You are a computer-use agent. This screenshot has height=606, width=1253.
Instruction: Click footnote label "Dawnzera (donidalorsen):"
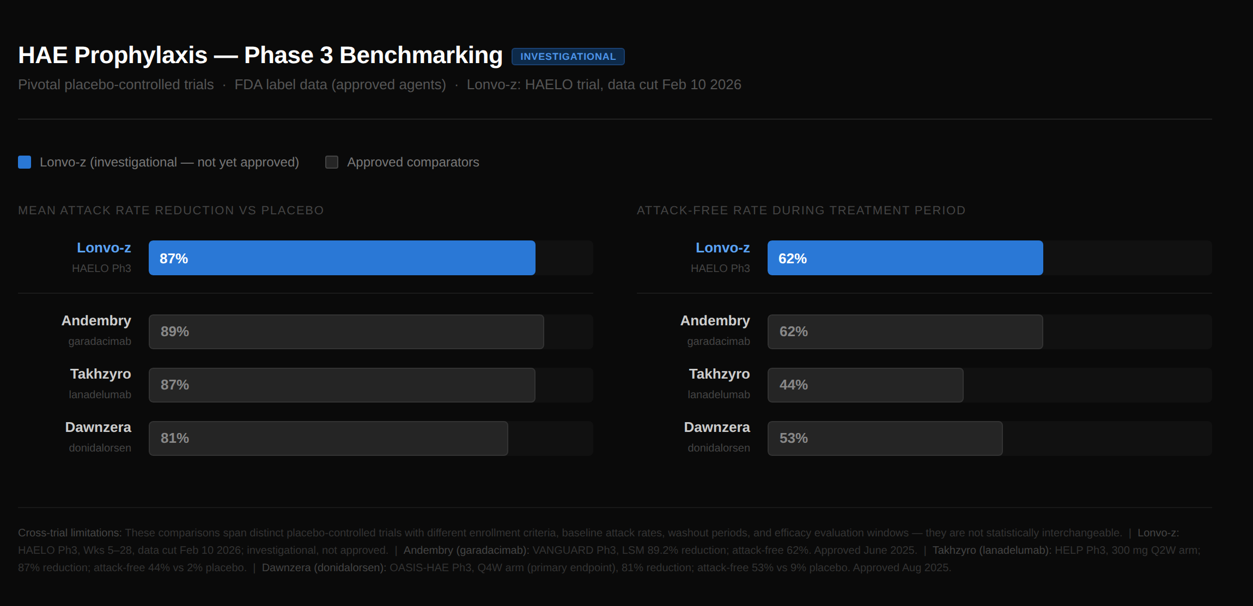click(324, 568)
